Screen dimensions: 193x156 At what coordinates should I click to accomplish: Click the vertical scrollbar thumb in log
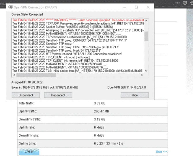[146, 36]
